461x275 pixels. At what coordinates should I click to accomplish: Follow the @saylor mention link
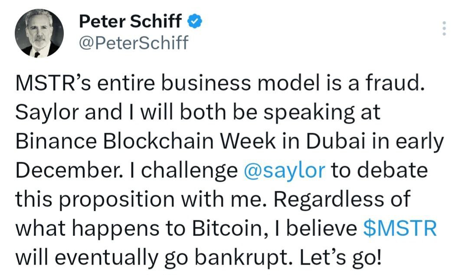[284, 170]
